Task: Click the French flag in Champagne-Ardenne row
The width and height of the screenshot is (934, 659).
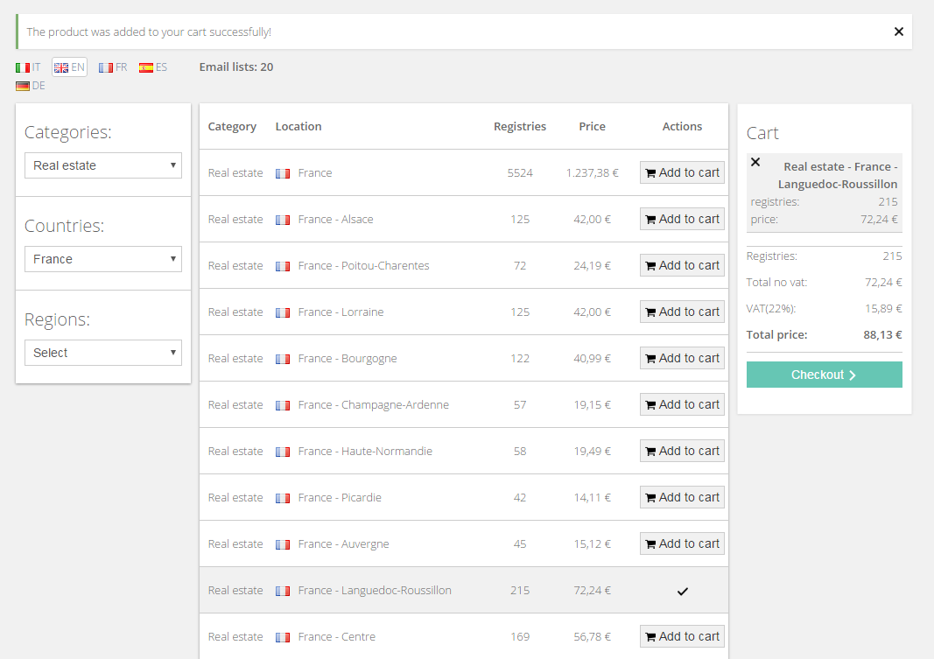Action: point(283,405)
